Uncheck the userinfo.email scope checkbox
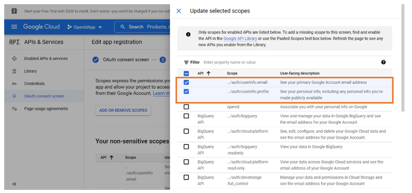The height and width of the screenshot is (193, 412). pos(186,82)
